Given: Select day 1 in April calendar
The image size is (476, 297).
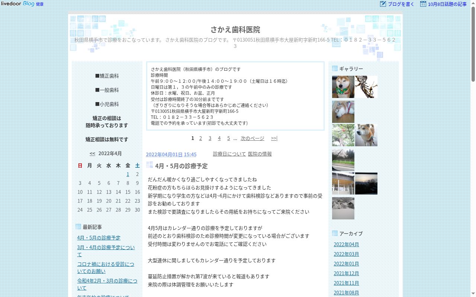Looking at the screenshot, I should [x=128, y=174].
